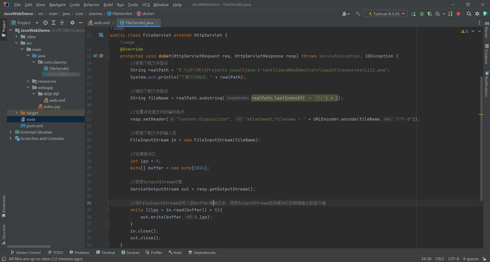Collapse the src folder
The height and width of the screenshot is (262, 490).
click(16, 43)
